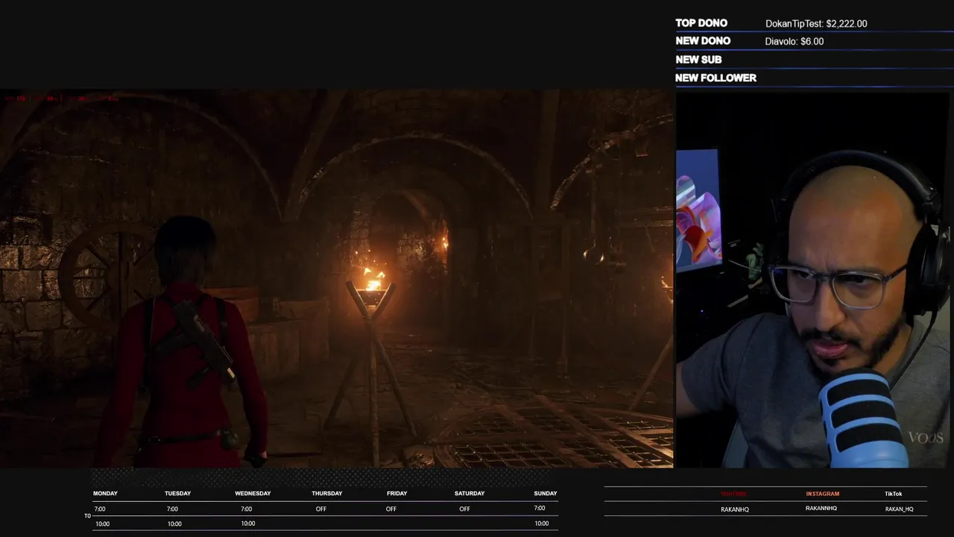954x537 pixels.
Task: Select the Diavolo: $6.00 donation text
Action: [794, 42]
